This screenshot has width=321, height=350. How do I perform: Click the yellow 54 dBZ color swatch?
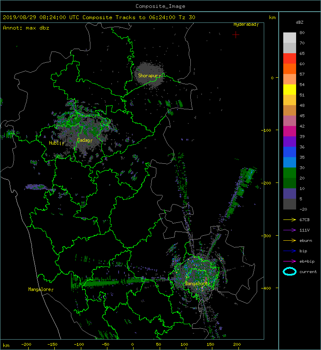289,89
